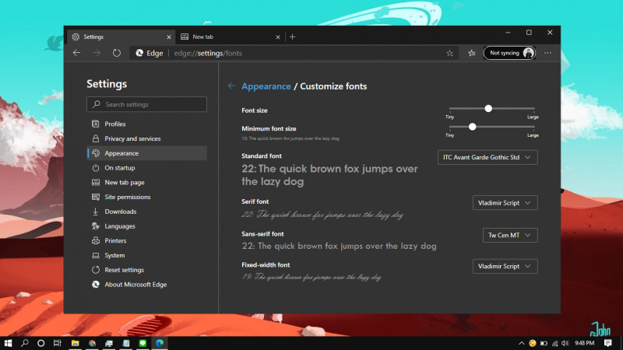Go back using the browser back arrow

(x=76, y=53)
